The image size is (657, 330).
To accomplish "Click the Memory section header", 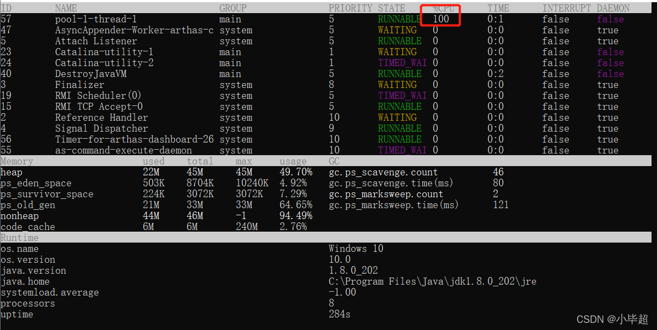I will (x=17, y=161).
